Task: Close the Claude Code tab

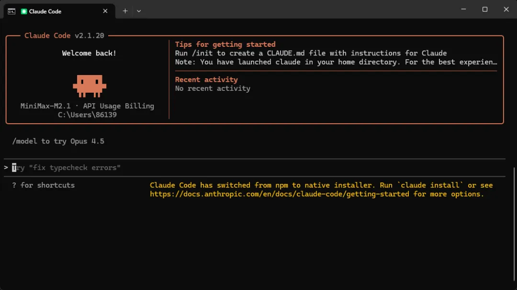Action: pos(105,11)
